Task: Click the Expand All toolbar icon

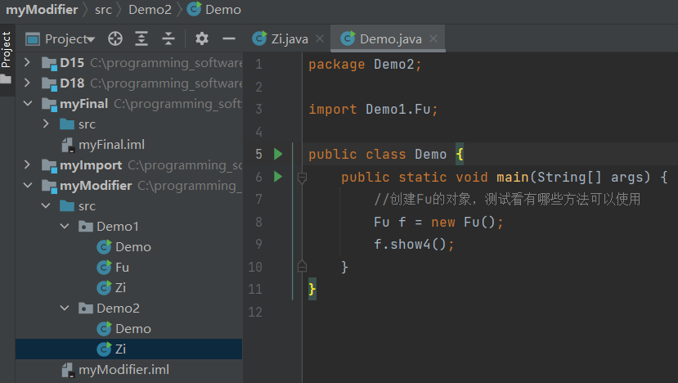Action: pyautogui.click(x=141, y=39)
